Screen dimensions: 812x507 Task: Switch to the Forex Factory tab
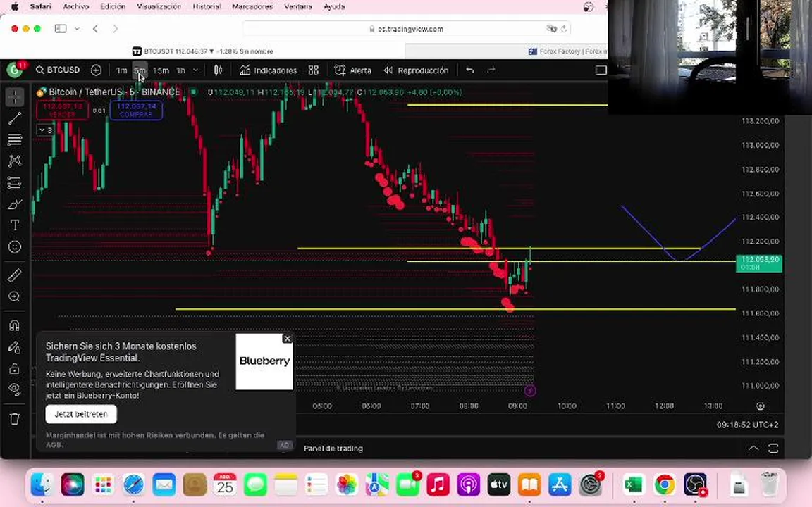click(x=567, y=51)
